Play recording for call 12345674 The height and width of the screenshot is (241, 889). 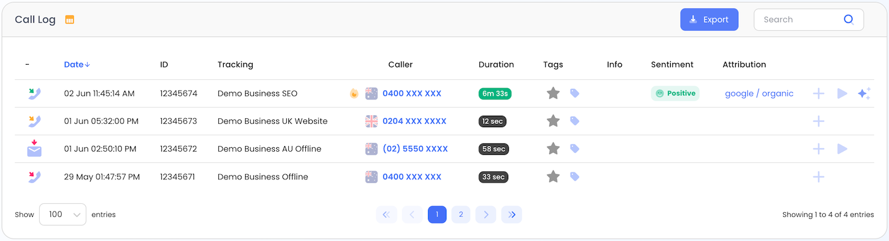coord(842,94)
